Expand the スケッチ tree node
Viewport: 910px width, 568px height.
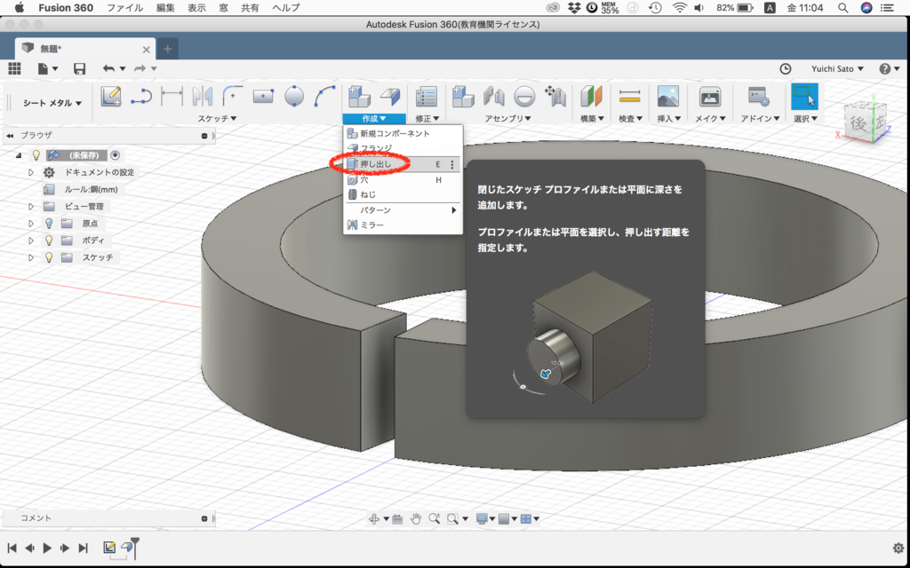pyautogui.click(x=31, y=257)
